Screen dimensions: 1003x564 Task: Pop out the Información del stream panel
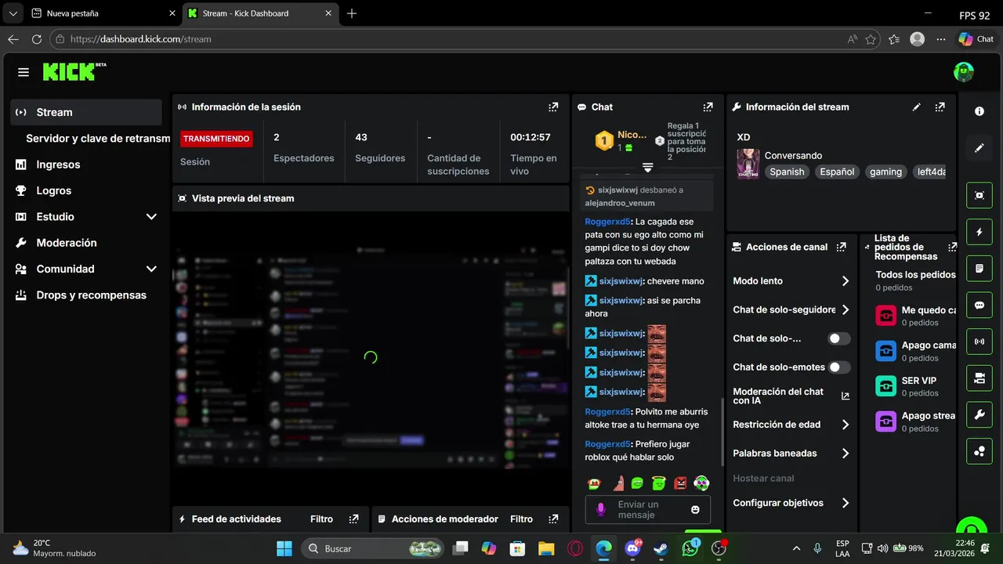940,107
